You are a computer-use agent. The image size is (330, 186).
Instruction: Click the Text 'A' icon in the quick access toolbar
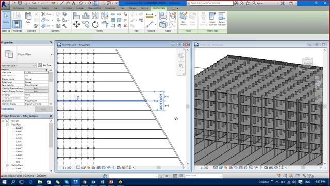pos(73,3)
